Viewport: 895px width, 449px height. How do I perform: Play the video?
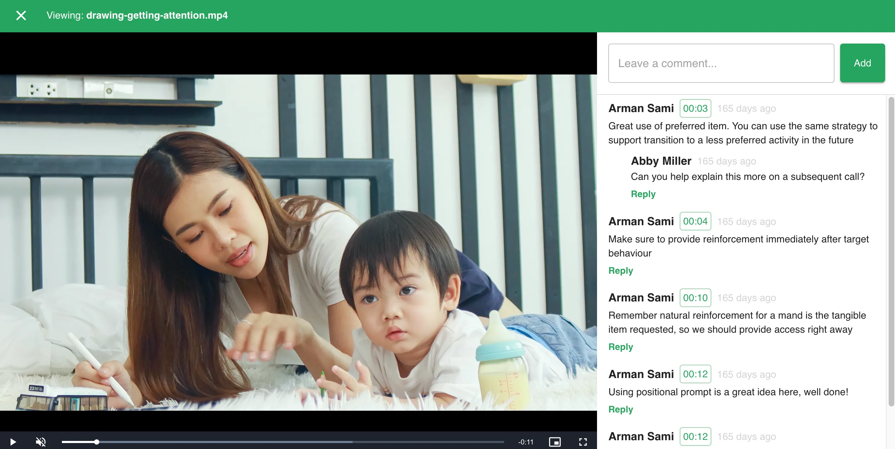click(13, 442)
